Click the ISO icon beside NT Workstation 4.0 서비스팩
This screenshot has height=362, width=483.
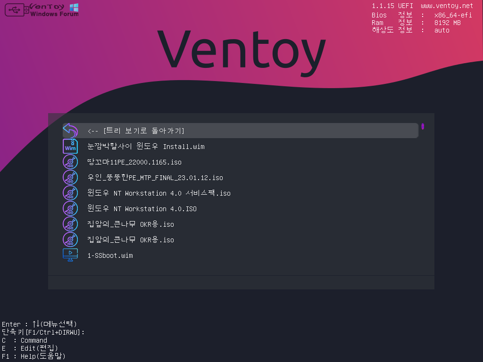click(x=70, y=193)
